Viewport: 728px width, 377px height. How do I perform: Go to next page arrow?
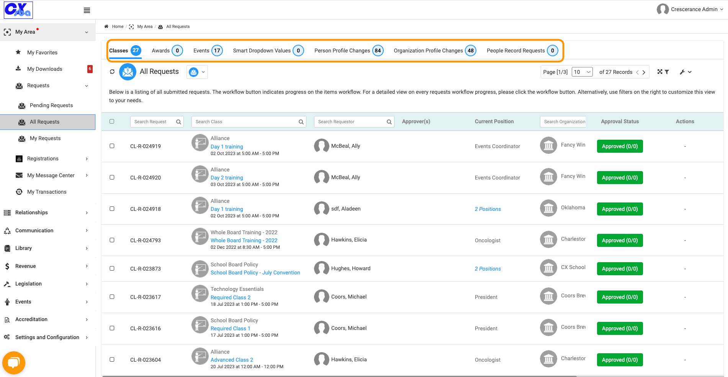click(644, 72)
